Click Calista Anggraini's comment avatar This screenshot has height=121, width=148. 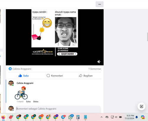[x=11, y=83]
